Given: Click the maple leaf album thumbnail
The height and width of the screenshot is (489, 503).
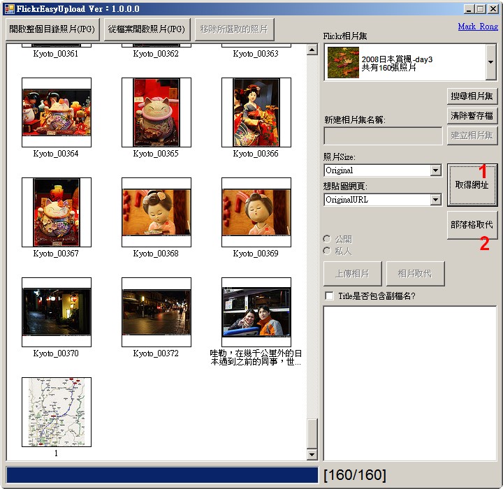Looking at the screenshot, I should pos(343,62).
